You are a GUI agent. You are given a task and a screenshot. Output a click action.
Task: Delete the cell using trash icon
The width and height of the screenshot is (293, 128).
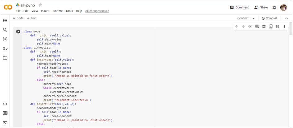point(277,27)
